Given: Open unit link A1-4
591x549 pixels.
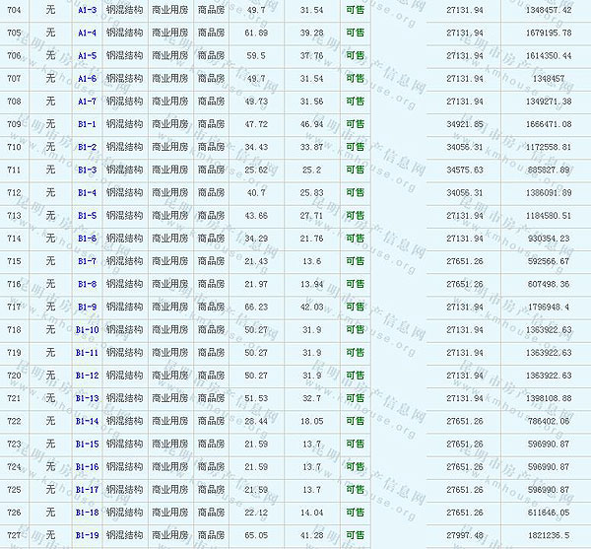Looking at the screenshot, I should click(87, 33).
